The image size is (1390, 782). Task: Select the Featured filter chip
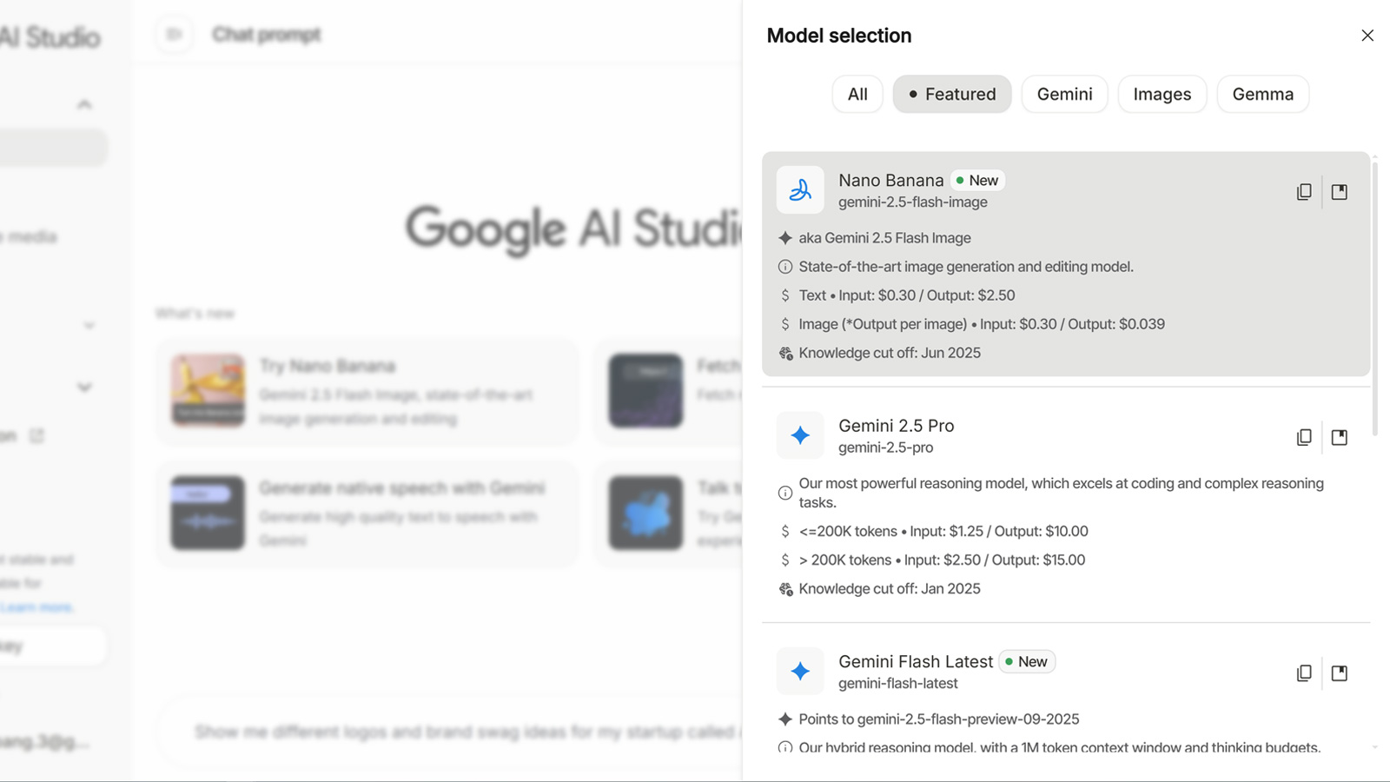coord(952,94)
